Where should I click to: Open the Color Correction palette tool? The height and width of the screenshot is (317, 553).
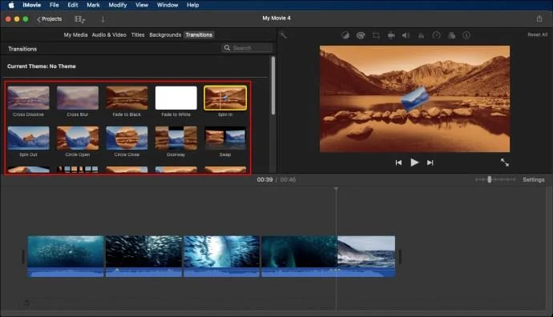pos(361,35)
